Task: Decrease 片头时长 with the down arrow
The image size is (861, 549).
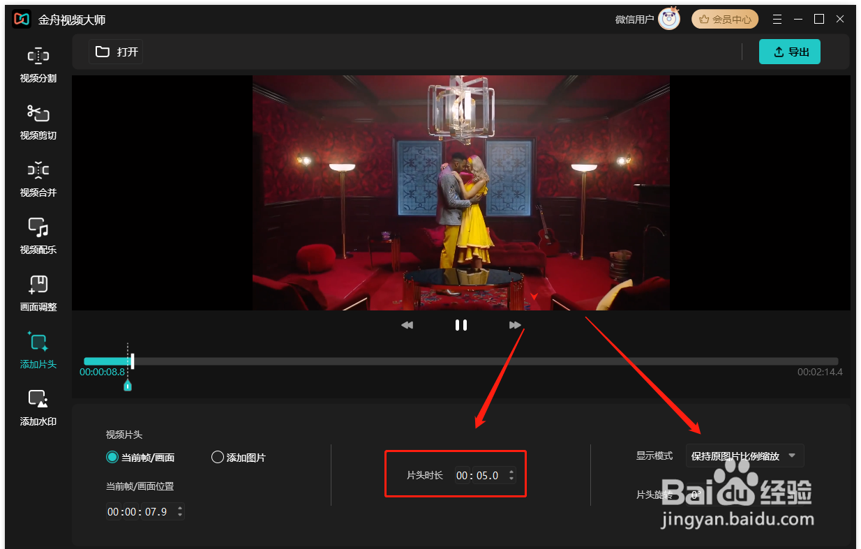Action: click(511, 479)
